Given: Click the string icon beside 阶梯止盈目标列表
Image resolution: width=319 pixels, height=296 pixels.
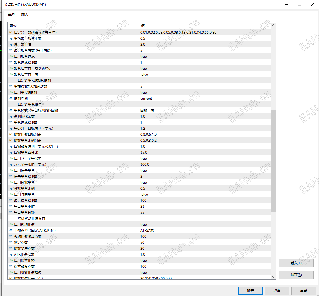Looking at the screenshot, I should coord(11,134).
